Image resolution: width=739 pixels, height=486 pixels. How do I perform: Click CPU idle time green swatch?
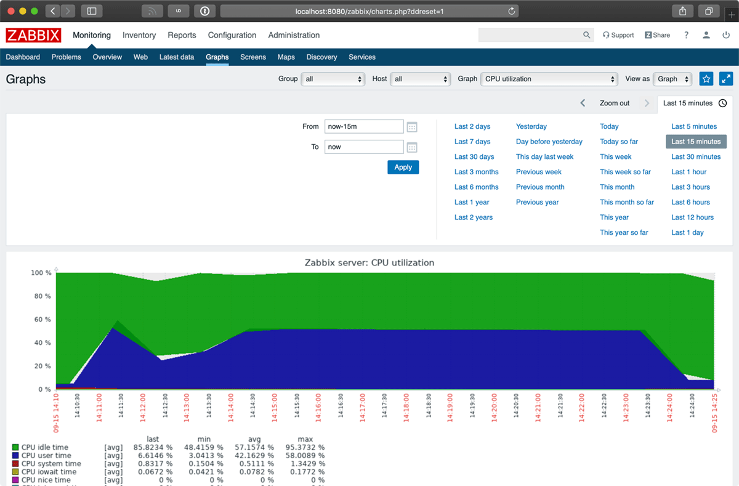point(15,448)
